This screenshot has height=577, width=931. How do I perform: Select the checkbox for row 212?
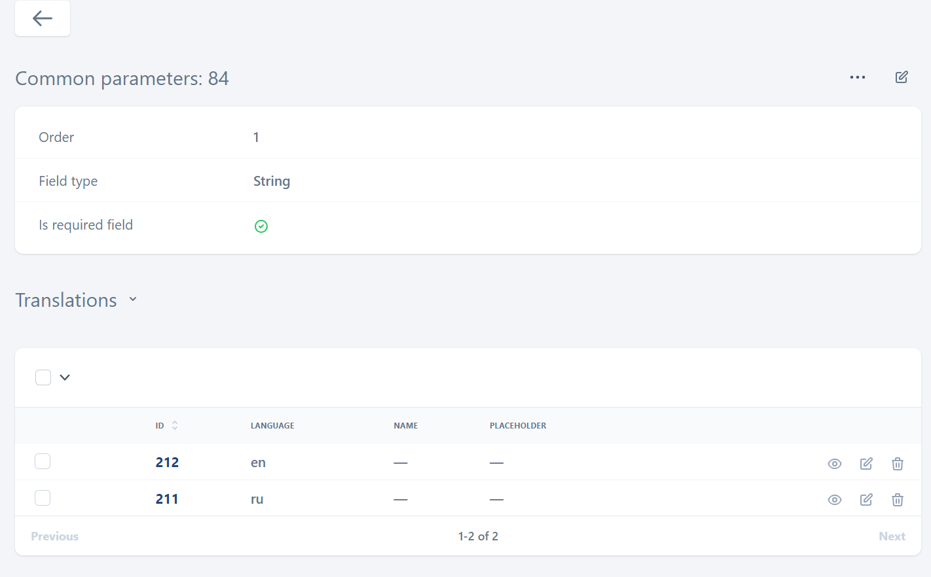click(x=43, y=462)
